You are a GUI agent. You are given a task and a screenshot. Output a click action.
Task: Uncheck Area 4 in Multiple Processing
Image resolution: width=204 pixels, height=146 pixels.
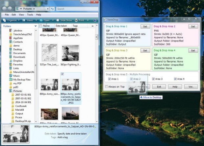coord(175,79)
